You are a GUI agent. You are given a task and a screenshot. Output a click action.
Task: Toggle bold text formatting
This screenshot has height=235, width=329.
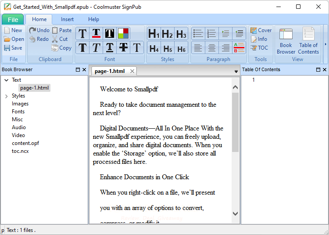[82, 47]
